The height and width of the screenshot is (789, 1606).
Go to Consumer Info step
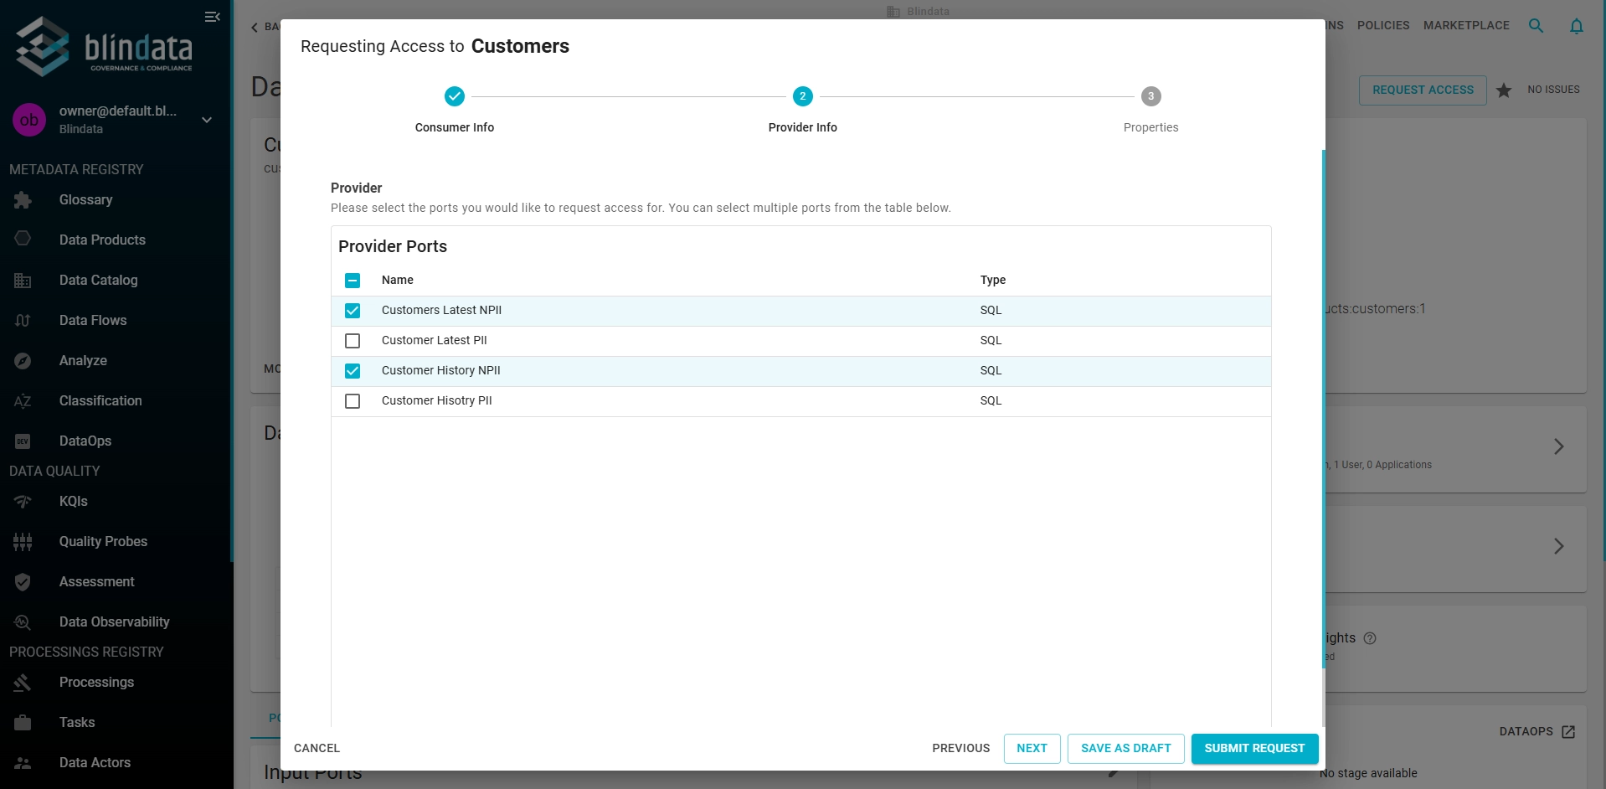click(455, 110)
